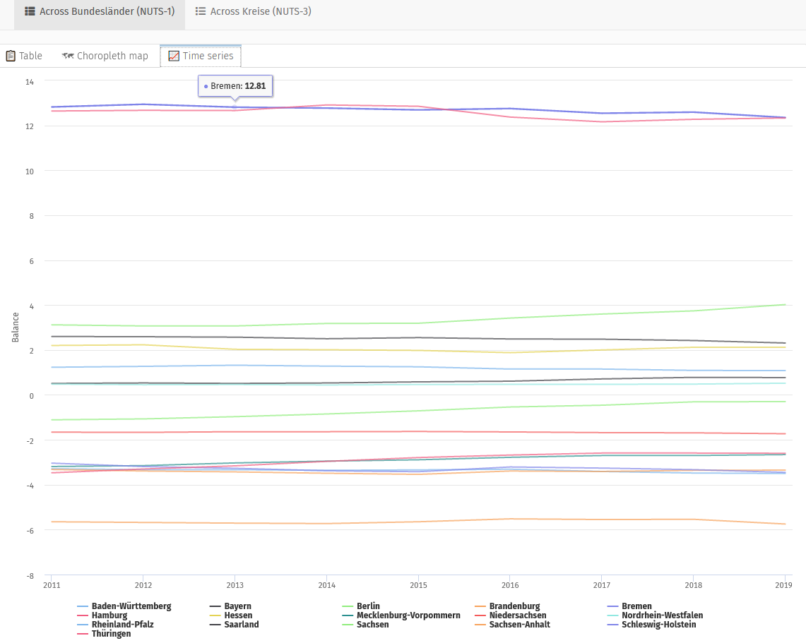Click the 2011 x-axis label
This screenshot has width=806, height=643.
52,585
